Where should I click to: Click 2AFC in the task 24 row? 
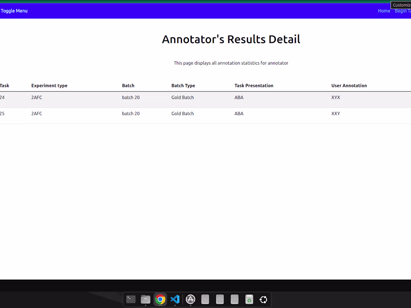pos(37,97)
